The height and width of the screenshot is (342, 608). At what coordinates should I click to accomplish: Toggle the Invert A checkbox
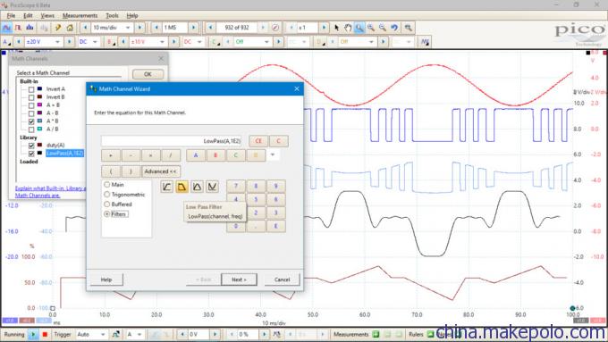pyautogui.click(x=31, y=89)
